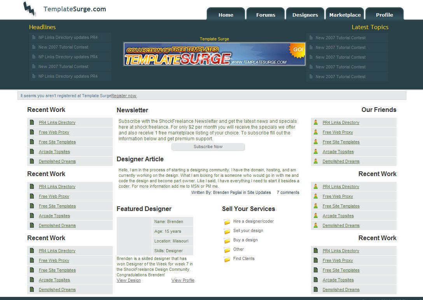The image size is (423, 300).
Task: Click the person icon beside PR4 Links Directory under Our Friends
Action: click(316, 122)
